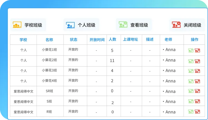
Task: Click the 状态 column header
Action: (73, 39)
